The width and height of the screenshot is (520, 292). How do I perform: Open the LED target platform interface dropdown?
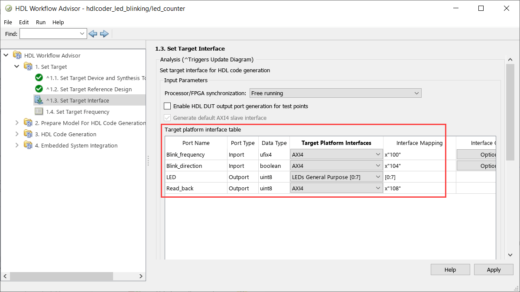336,177
